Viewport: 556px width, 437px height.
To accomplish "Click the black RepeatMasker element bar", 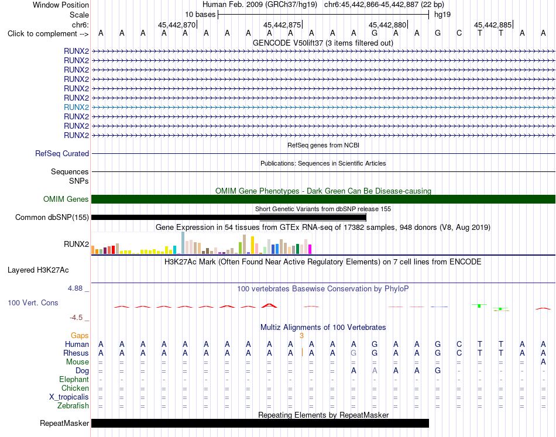I will [260, 423].
